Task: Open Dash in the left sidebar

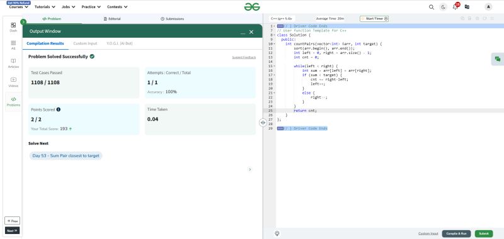Action: [x=13, y=27]
